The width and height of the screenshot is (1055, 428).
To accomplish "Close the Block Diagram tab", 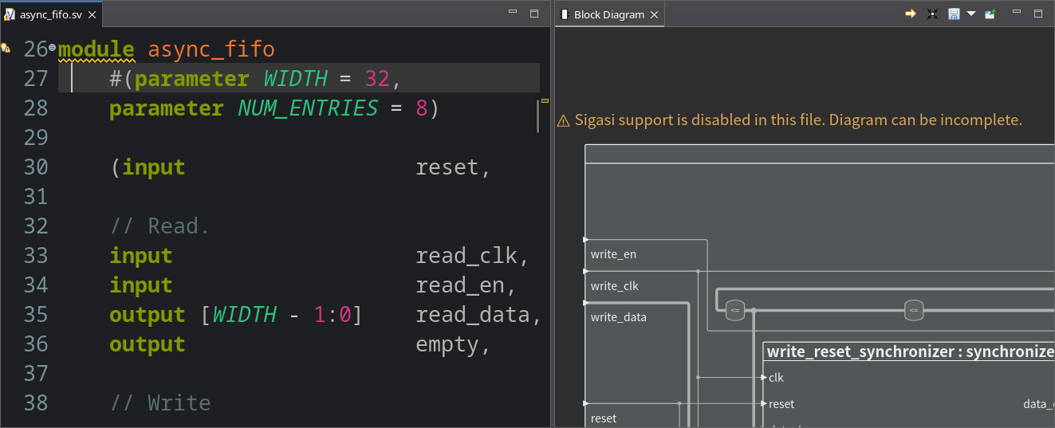I will (x=655, y=14).
